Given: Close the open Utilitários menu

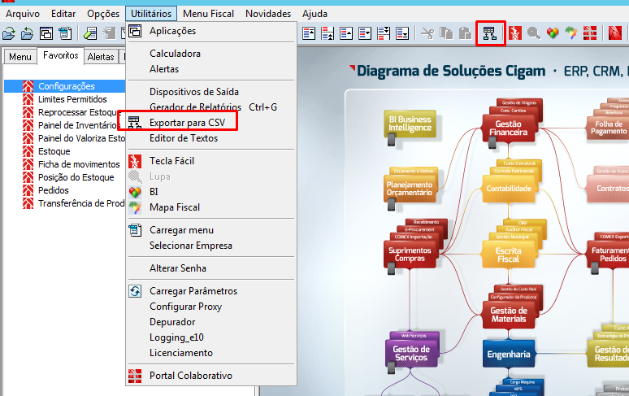Looking at the screenshot, I should click(151, 14).
